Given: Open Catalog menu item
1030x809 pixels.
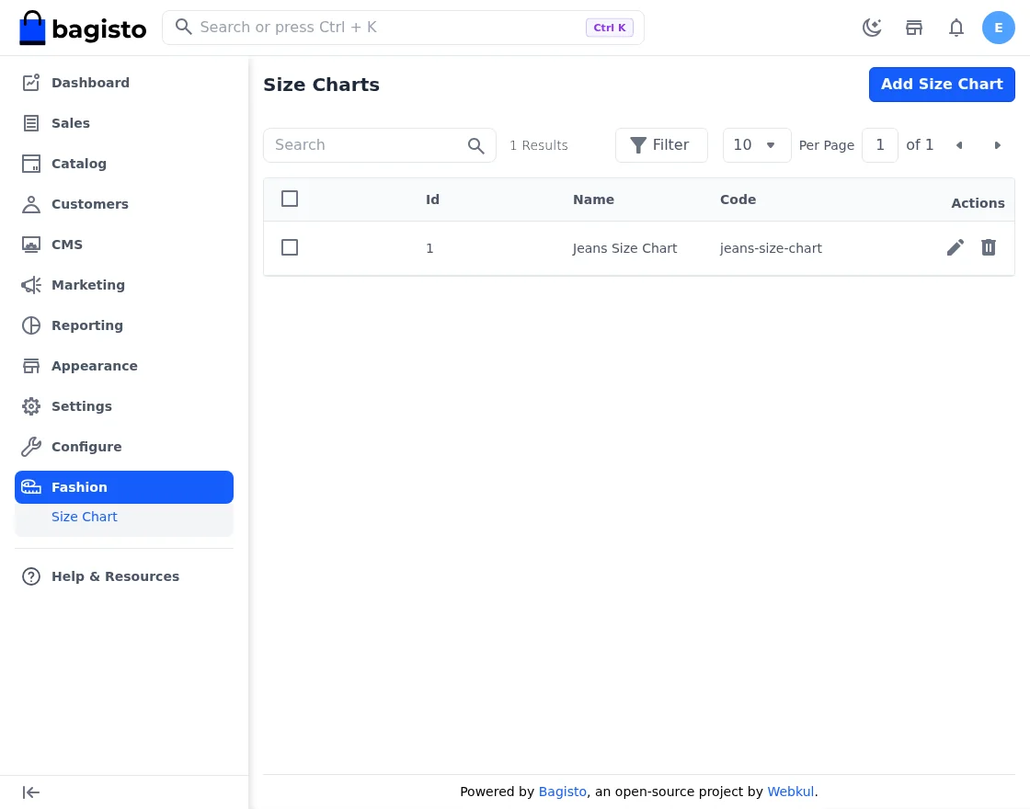Looking at the screenshot, I should tap(124, 164).
